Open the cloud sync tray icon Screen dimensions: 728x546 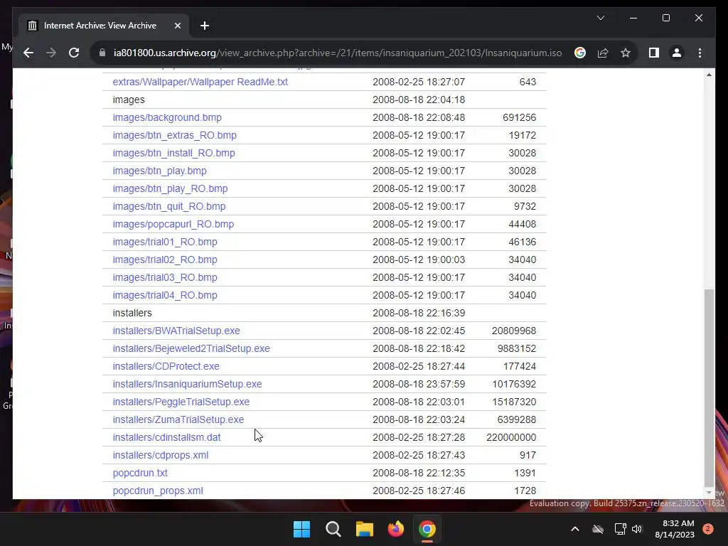pos(598,529)
